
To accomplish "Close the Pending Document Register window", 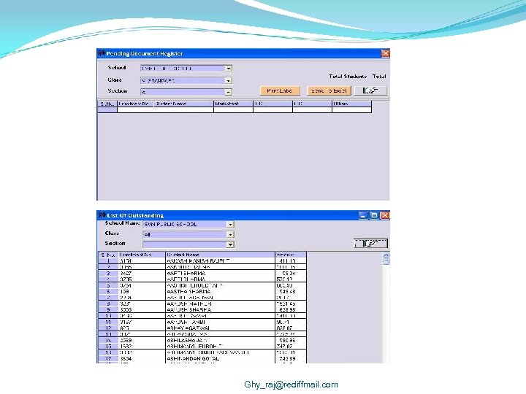I will pyautogui.click(x=386, y=53).
